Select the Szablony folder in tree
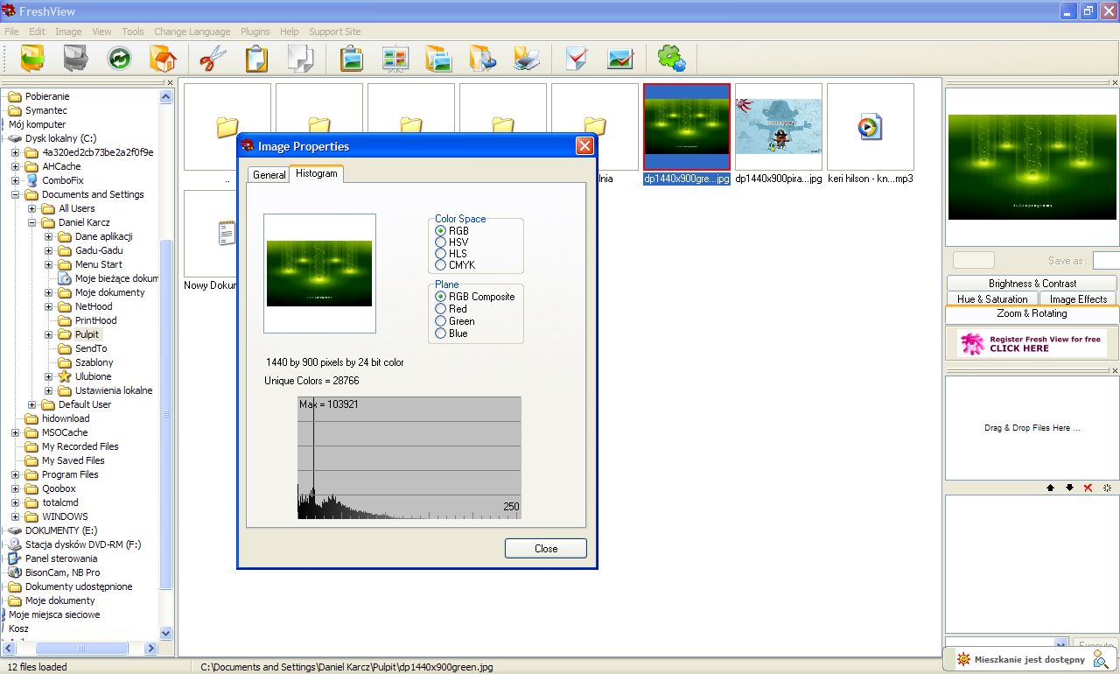The width and height of the screenshot is (1120, 674). (94, 362)
